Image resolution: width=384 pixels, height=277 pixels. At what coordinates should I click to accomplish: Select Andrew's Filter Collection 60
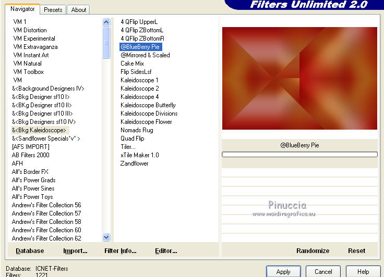[x=46, y=230]
